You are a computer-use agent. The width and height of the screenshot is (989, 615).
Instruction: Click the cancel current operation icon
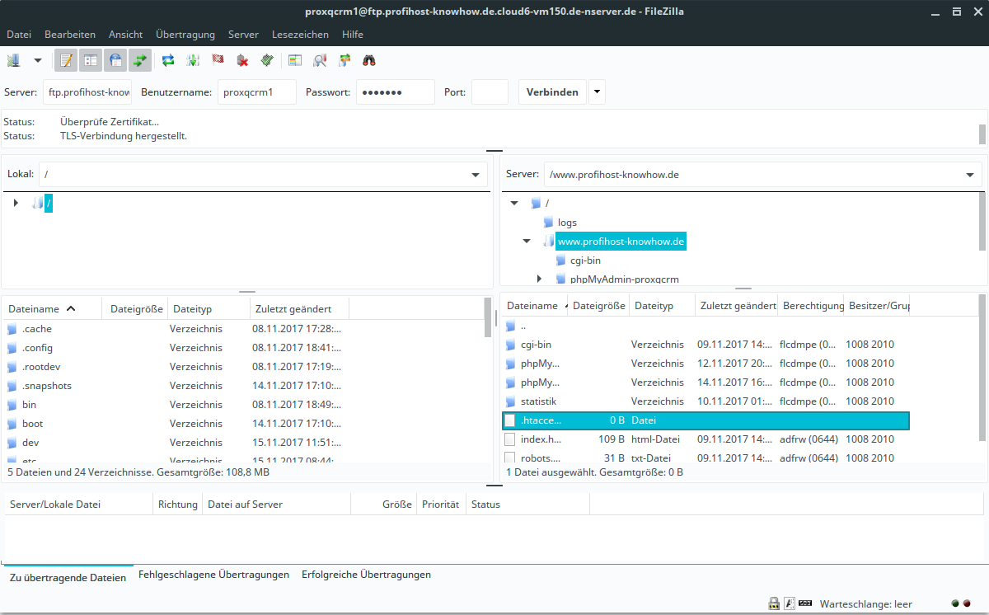[x=218, y=60]
